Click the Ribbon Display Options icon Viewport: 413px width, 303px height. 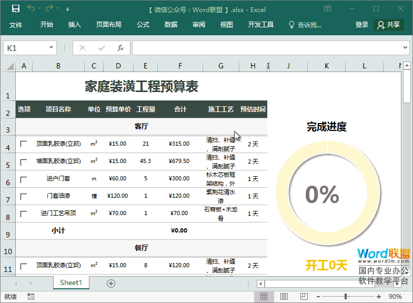(327, 9)
